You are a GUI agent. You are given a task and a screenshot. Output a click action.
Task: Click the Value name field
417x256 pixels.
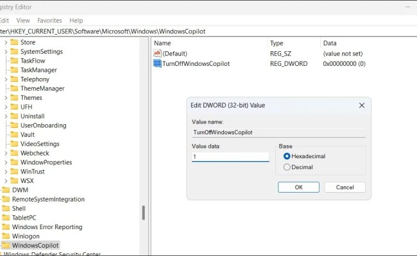(278, 132)
